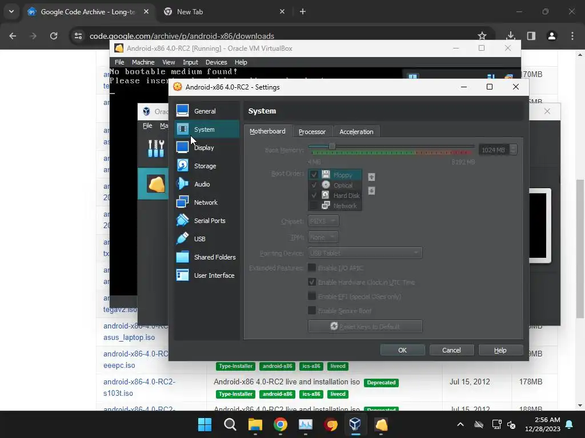The image size is (585, 438).
Task: Open Chipset dropdown
Action: point(323,221)
